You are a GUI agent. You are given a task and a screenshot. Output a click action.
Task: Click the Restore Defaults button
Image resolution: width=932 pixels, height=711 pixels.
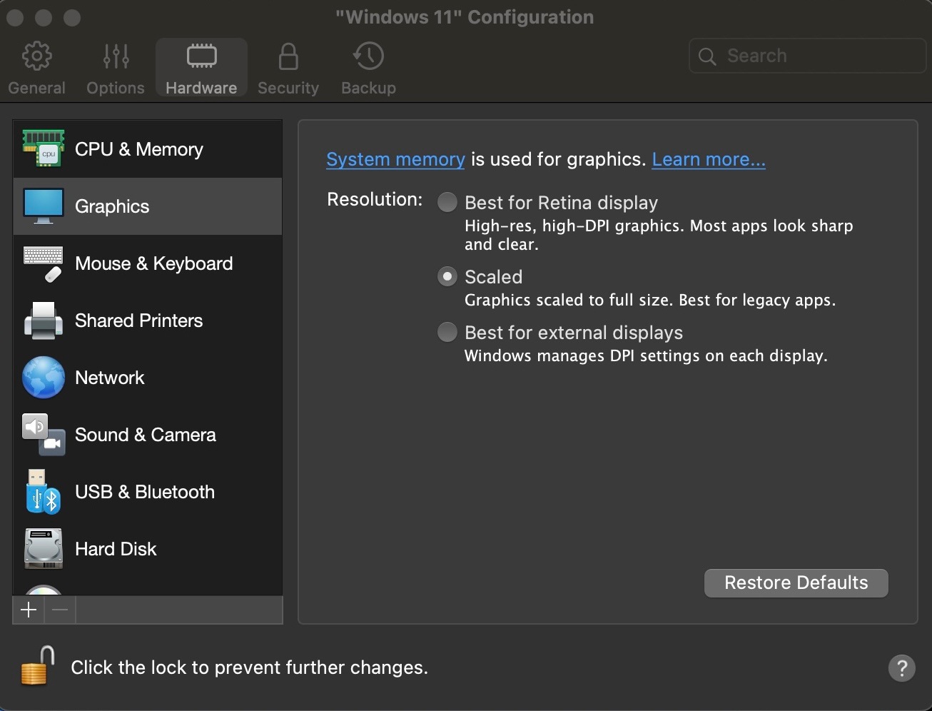pyautogui.click(x=796, y=583)
